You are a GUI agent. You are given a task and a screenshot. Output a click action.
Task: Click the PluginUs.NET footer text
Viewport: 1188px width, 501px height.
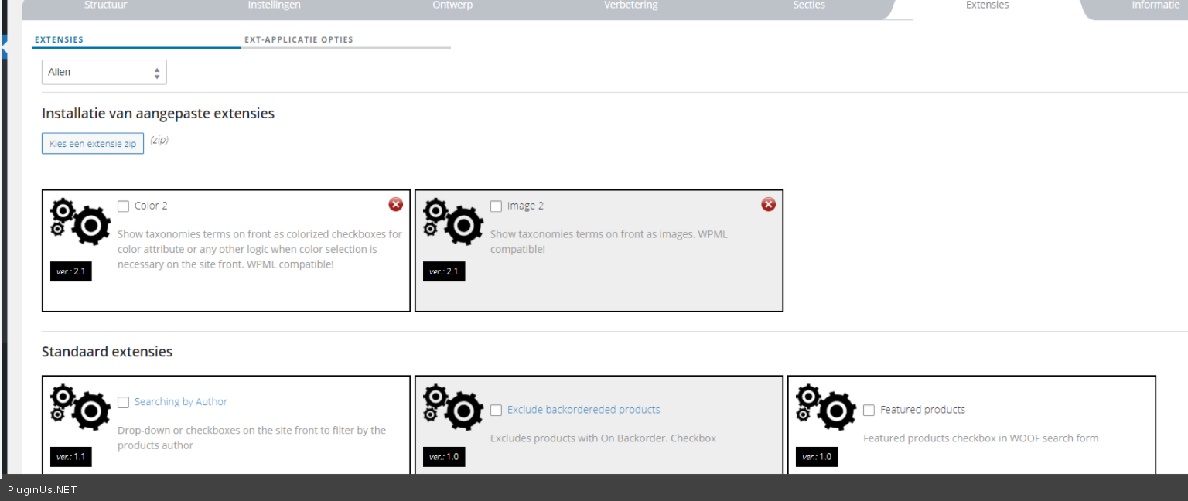(43, 489)
